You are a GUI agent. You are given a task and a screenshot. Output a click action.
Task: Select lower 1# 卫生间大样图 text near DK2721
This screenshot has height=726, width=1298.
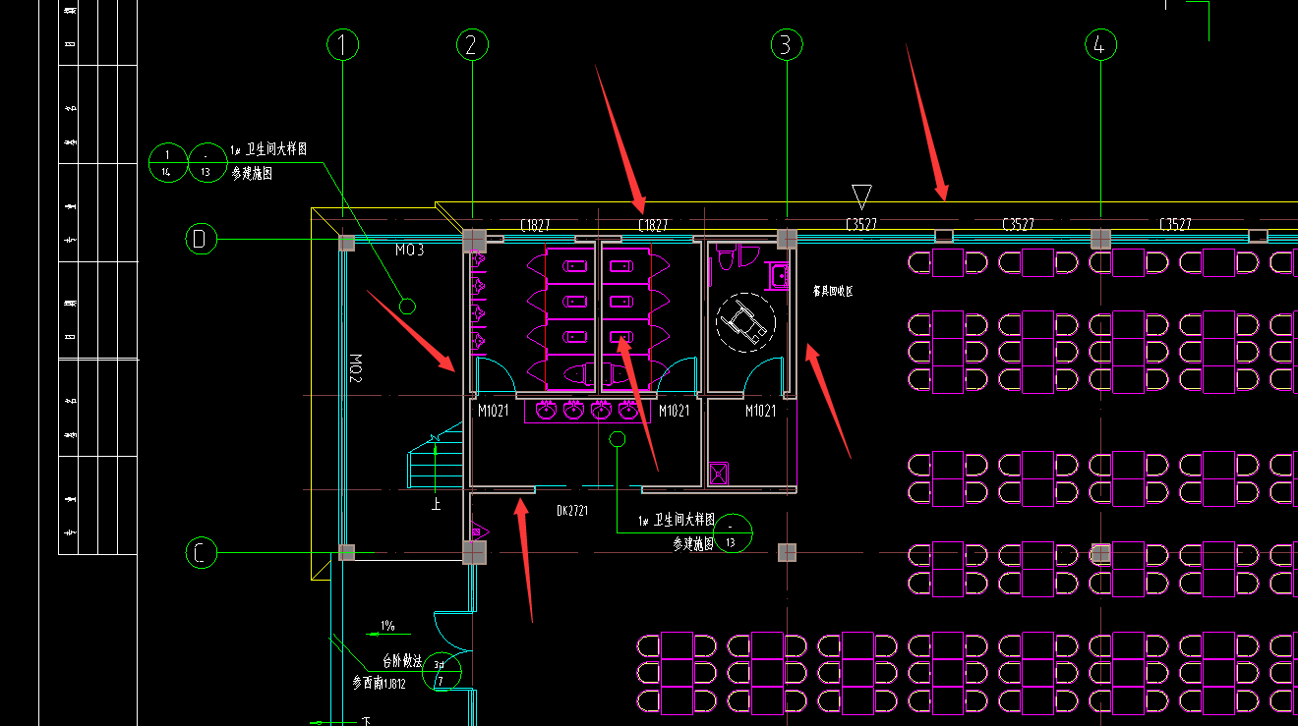[677, 521]
